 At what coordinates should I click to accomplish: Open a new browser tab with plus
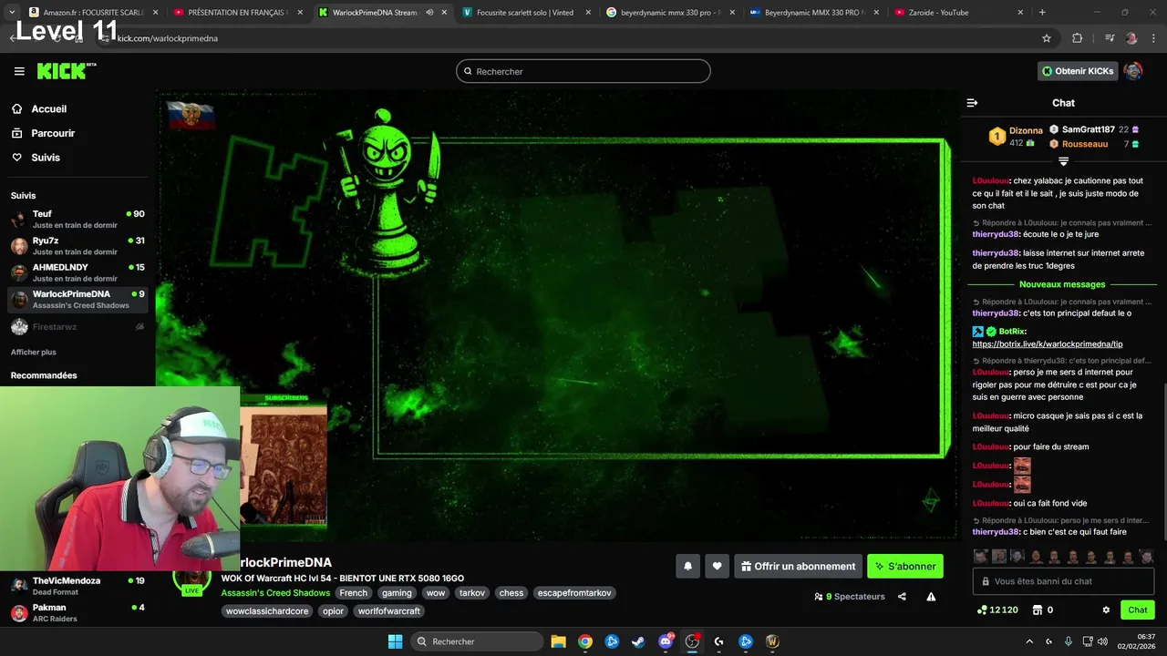1042,13
